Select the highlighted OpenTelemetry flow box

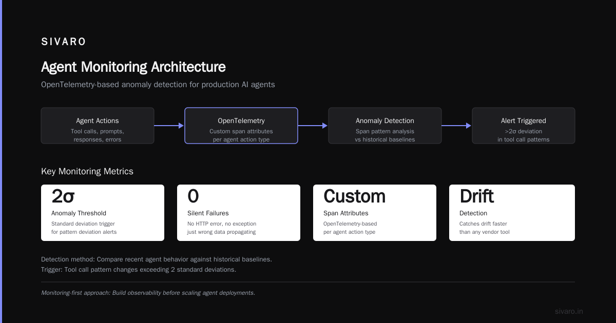[x=241, y=126]
